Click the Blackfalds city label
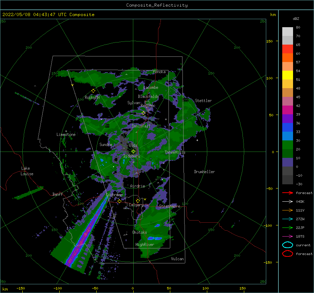The width and height of the screenshot is (314, 293). 148,97
